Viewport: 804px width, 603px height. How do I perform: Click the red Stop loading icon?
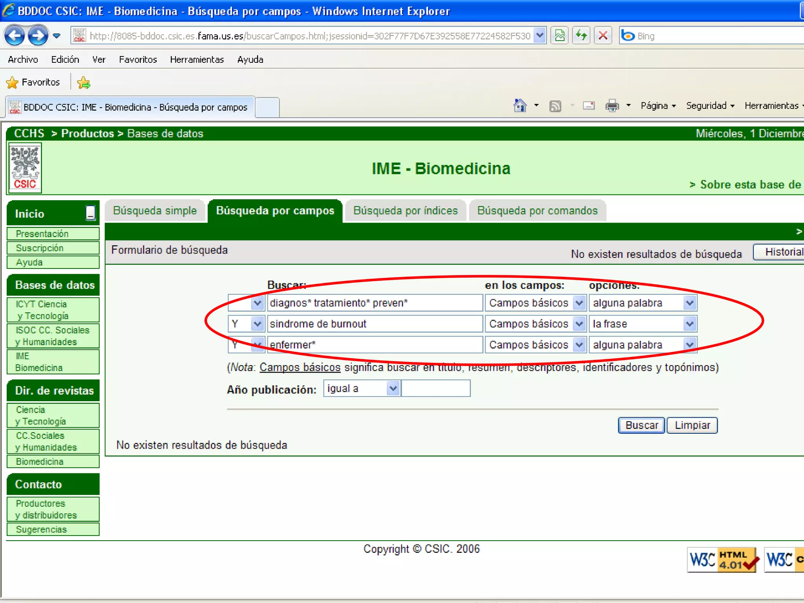(x=603, y=36)
